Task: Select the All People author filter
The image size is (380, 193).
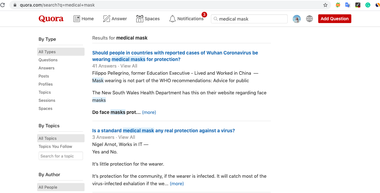Action: tap(61, 187)
